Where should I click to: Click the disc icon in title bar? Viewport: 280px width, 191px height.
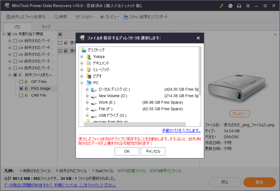click(230, 6)
